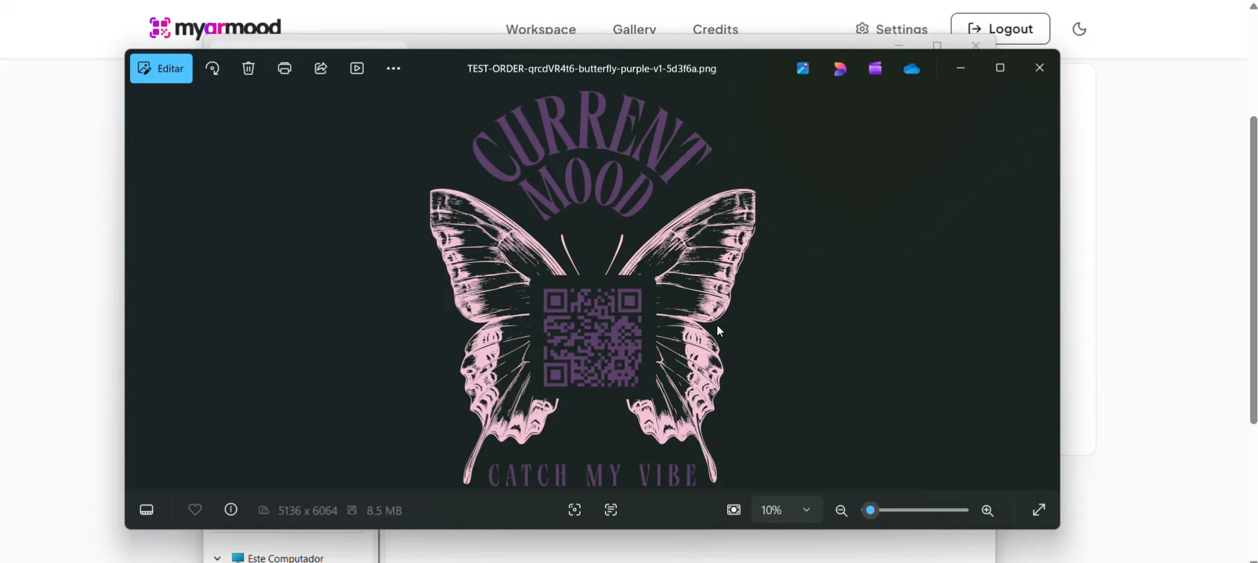Open the Clipchamp purple icon
Image resolution: width=1258 pixels, height=563 pixels.
(x=875, y=68)
